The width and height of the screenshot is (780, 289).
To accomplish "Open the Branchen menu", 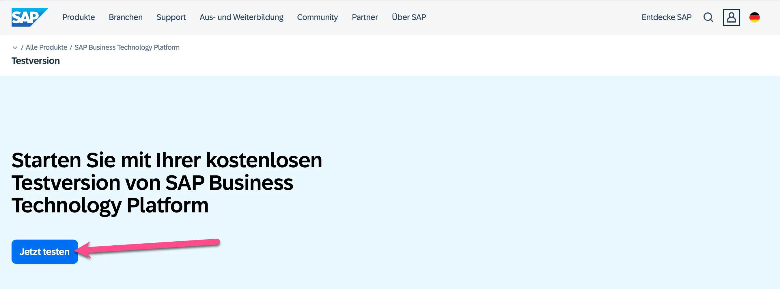I will (125, 17).
